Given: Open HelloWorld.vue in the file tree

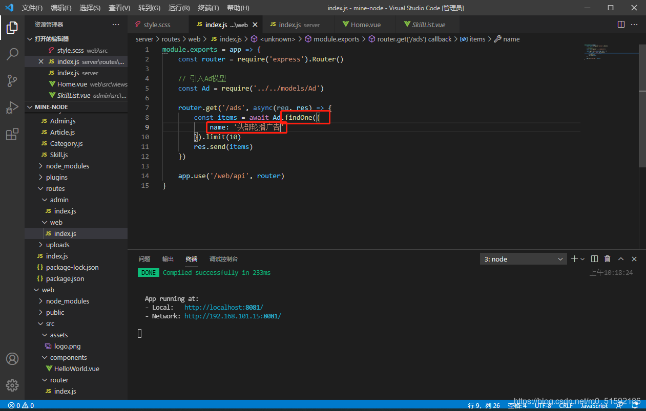Looking at the screenshot, I should pyautogui.click(x=76, y=369).
